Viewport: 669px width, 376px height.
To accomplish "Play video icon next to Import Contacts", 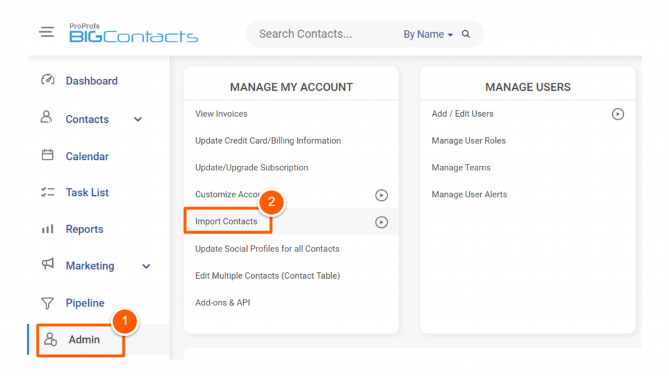I will 382,222.
